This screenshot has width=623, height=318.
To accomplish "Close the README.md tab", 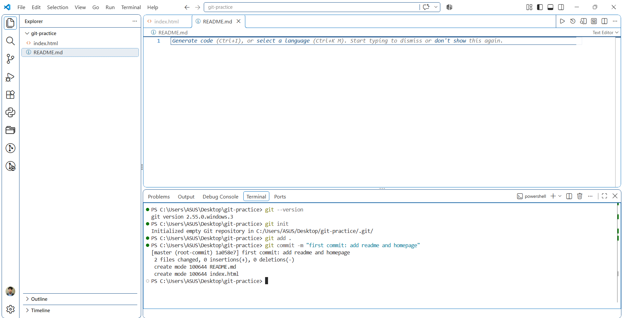I will (238, 21).
